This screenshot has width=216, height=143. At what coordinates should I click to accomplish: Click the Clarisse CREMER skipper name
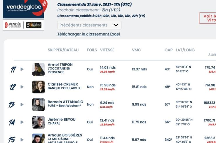tap(63, 84)
